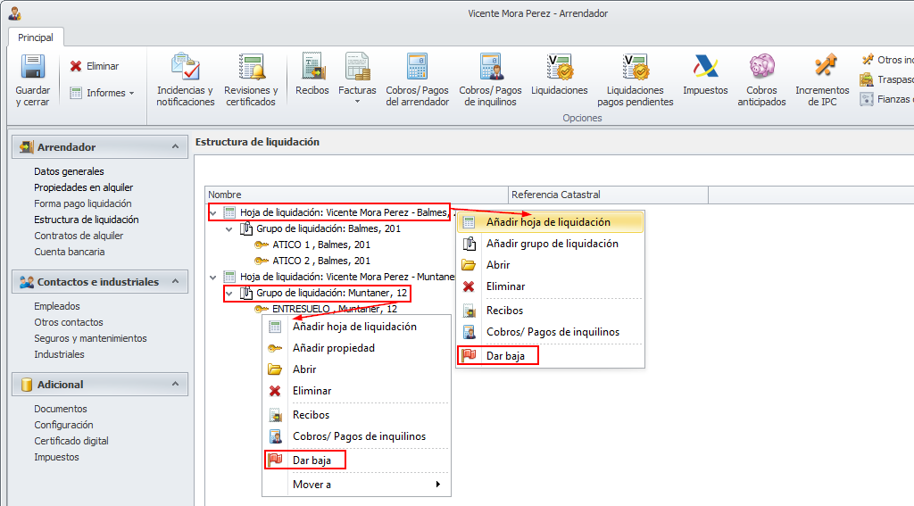Click the Nombre column header
The height and width of the screenshot is (506, 914).
click(357, 195)
